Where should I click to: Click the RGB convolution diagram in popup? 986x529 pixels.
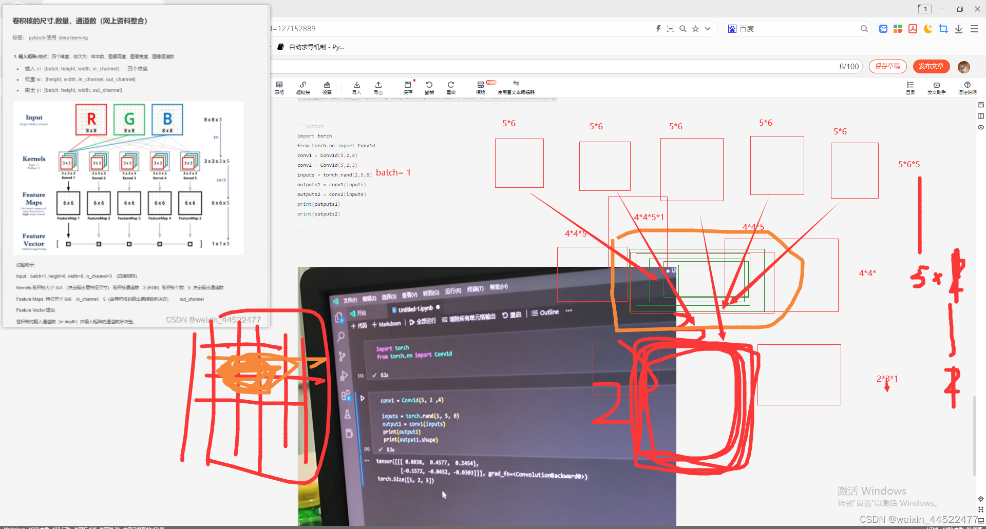(x=128, y=178)
